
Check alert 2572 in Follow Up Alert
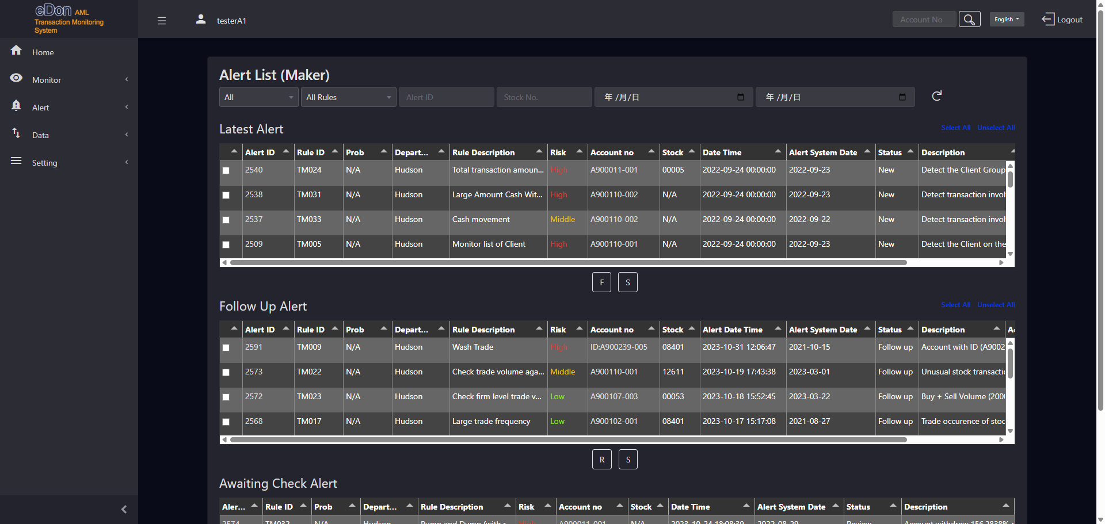(x=226, y=397)
